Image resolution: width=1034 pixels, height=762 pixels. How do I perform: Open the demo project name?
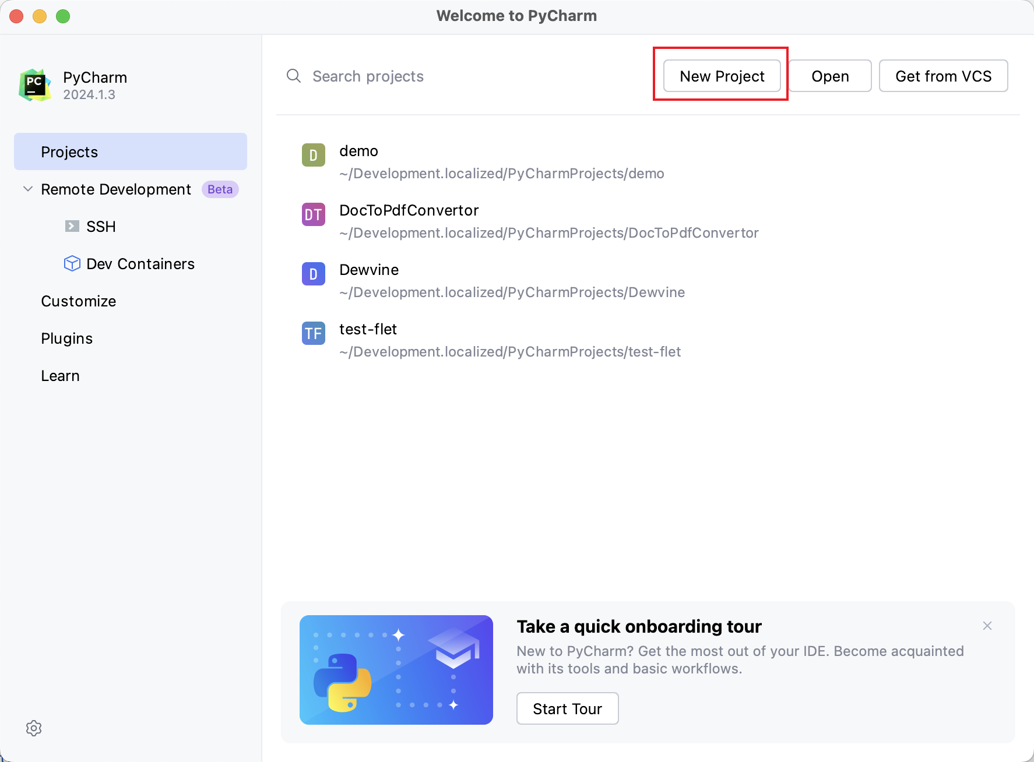(359, 151)
